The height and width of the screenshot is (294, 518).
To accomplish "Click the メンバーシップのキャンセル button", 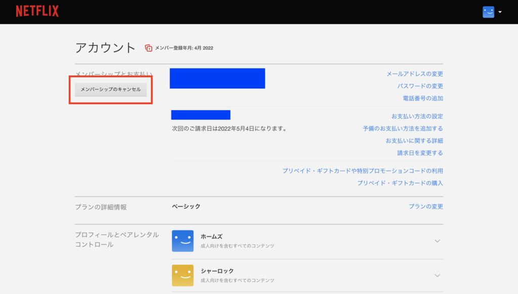I will click(x=111, y=89).
